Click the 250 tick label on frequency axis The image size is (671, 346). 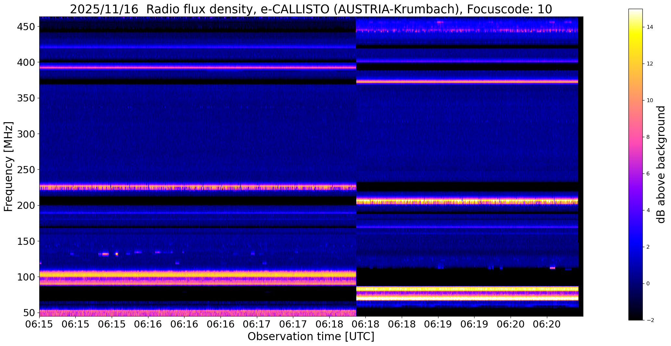[26, 169]
